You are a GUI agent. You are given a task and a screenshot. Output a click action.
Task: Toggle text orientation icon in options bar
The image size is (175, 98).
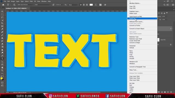coord(14,5)
